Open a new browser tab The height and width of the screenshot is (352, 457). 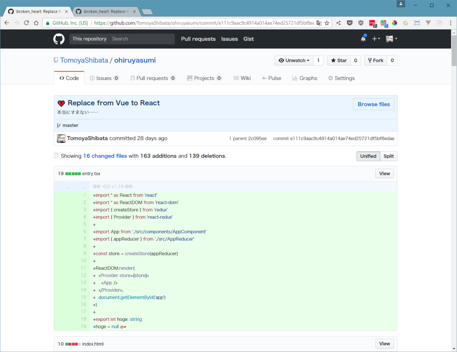pos(147,12)
